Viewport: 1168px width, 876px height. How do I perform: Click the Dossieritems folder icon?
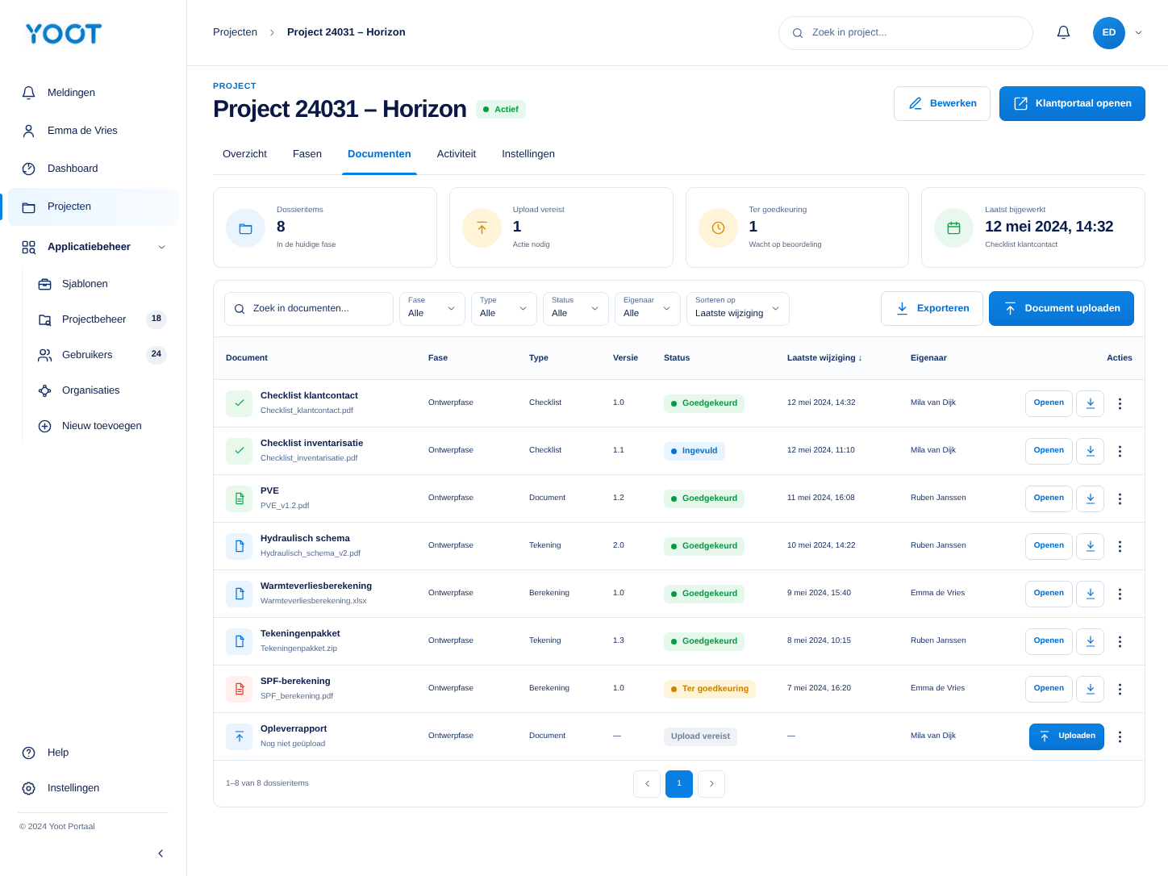coord(246,228)
